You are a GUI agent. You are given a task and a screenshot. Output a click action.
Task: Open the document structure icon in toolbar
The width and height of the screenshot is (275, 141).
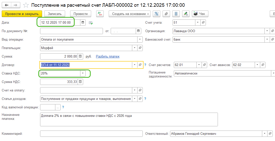tap(157, 14)
